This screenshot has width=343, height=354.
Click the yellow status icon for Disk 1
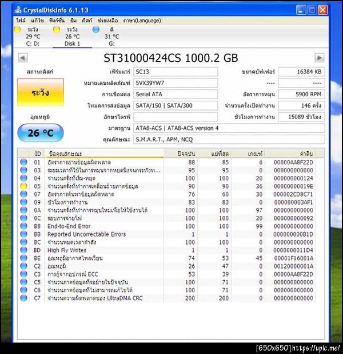pyautogui.click(x=57, y=29)
